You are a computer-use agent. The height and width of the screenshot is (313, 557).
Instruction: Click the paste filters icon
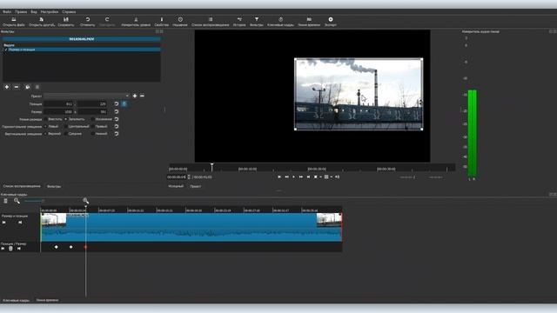pyautogui.click(x=37, y=87)
